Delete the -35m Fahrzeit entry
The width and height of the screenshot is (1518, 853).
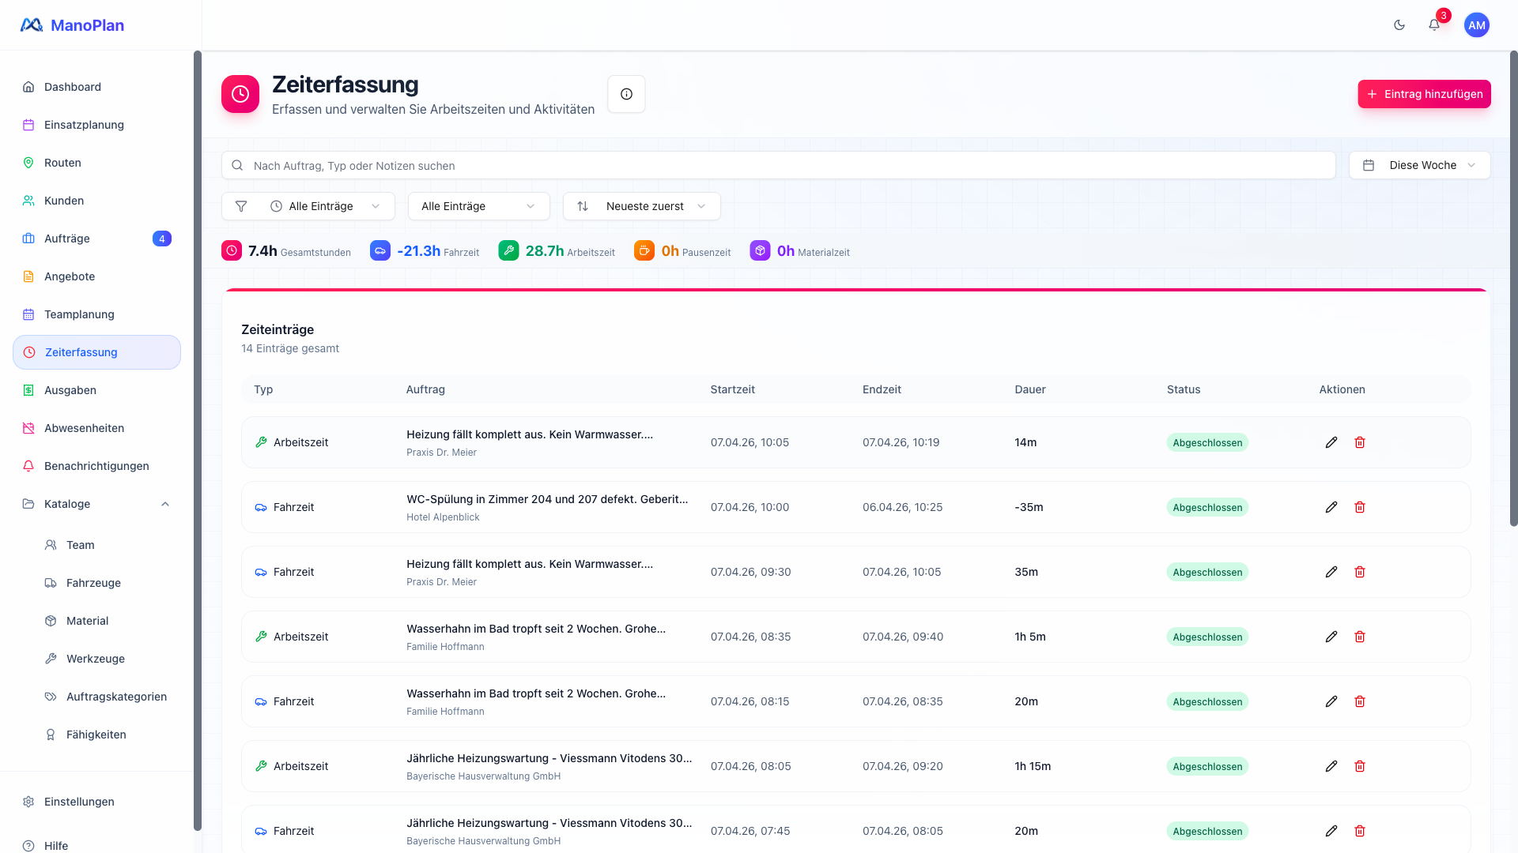(1360, 507)
